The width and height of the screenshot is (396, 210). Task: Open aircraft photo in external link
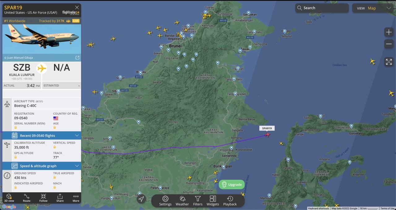click(x=77, y=58)
